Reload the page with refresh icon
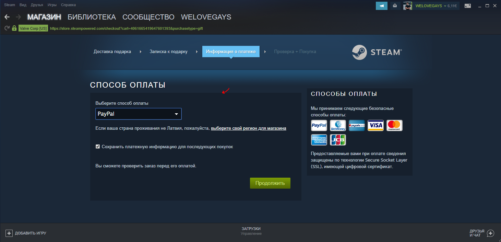Viewport: 501px width, 242px height. pos(7,28)
